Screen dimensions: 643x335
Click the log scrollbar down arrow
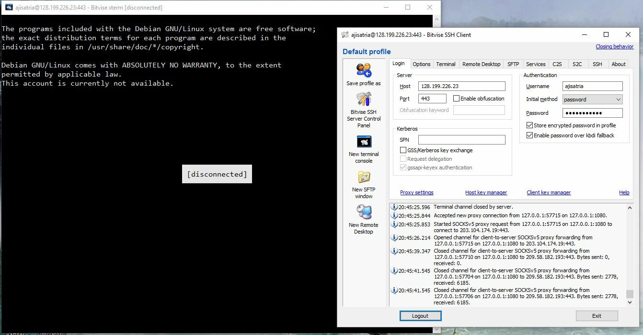point(630,302)
